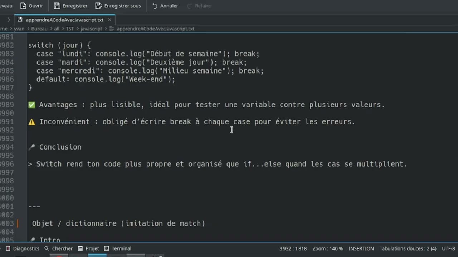Place cursor on 'switch (jour) {' line

59,45
